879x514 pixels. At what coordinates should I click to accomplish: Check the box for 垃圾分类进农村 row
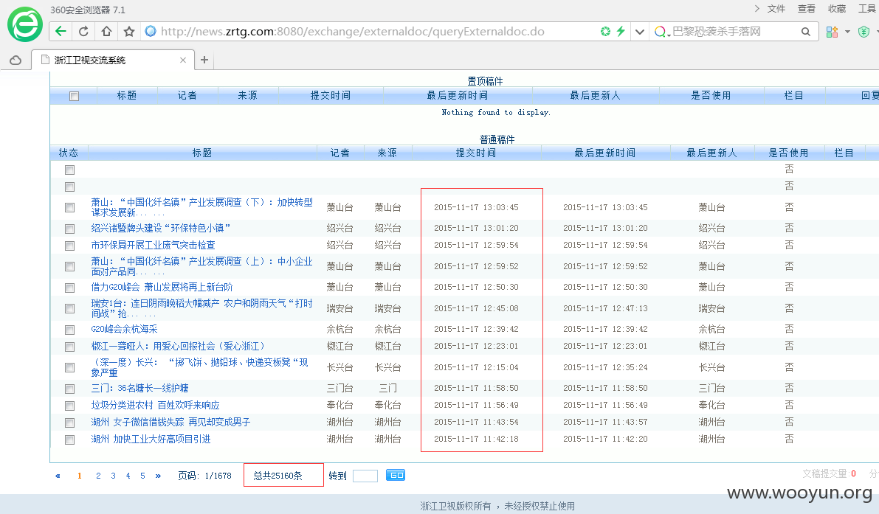click(x=69, y=406)
